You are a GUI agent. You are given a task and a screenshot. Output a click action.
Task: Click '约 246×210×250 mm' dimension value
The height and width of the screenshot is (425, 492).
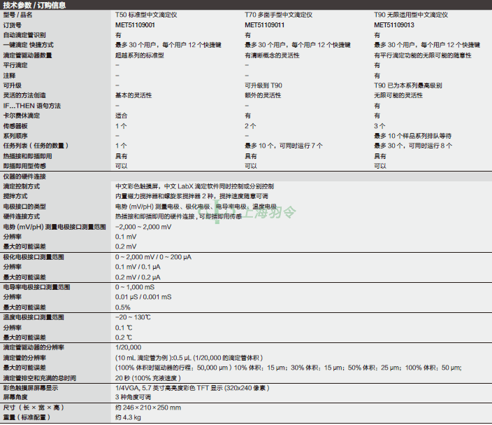tap(148, 407)
